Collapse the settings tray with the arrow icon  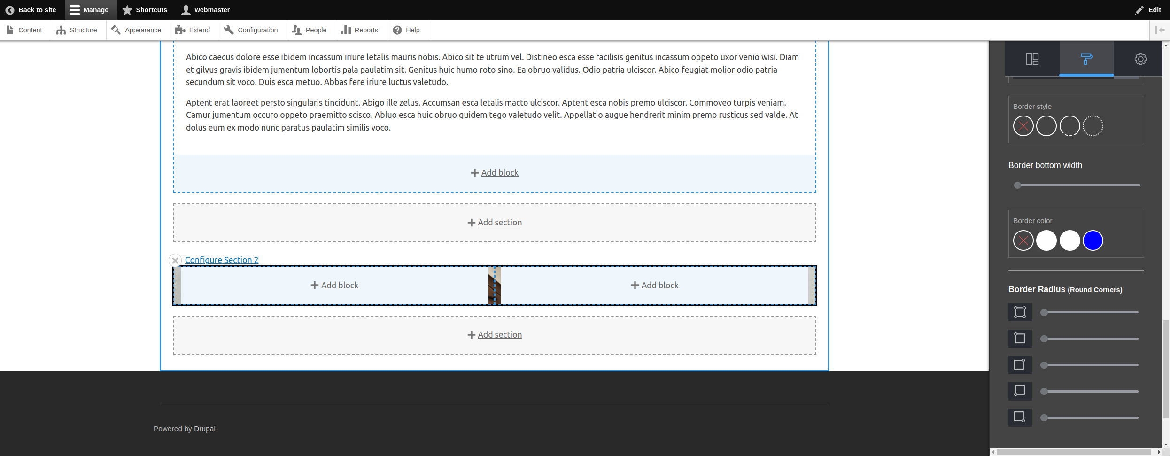click(x=1159, y=30)
